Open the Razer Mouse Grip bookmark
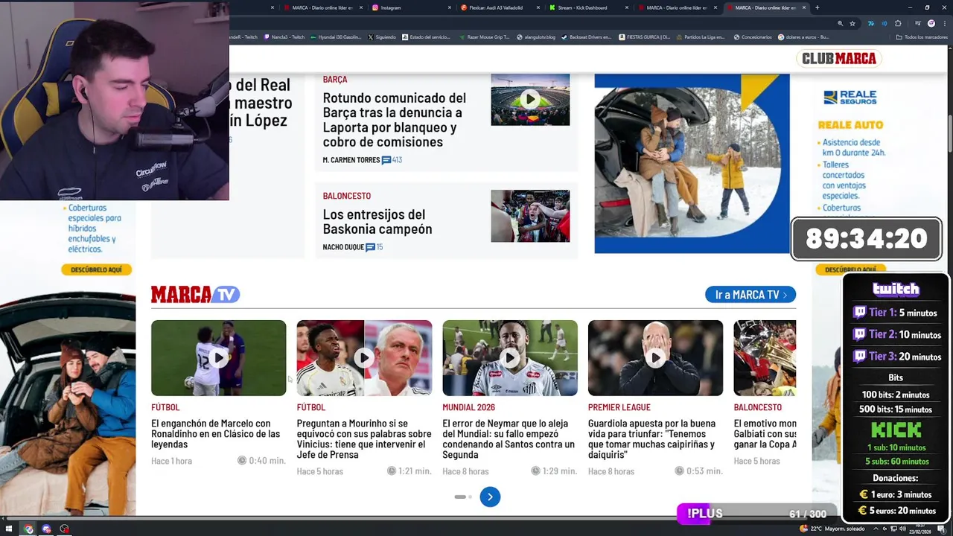Image resolution: width=953 pixels, height=536 pixels. click(x=484, y=36)
